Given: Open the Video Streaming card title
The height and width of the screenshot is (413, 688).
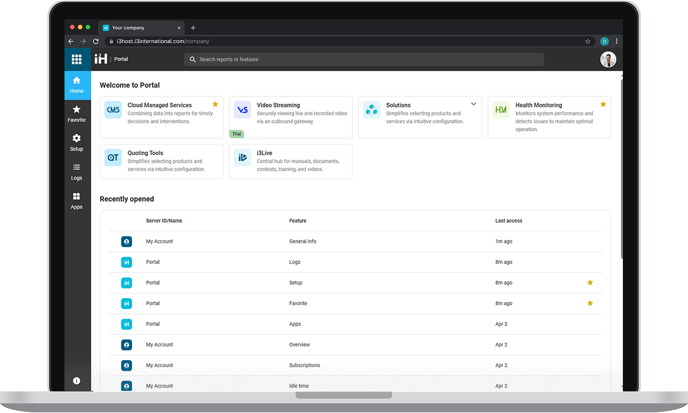Looking at the screenshot, I should coord(278,105).
